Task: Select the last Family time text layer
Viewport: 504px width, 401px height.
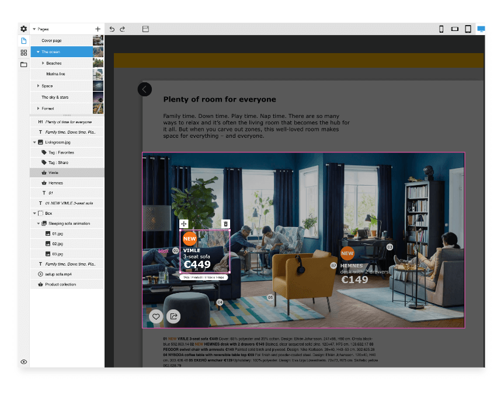Action: click(x=67, y=264)
